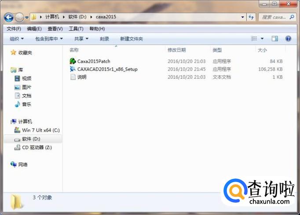This screenshot has width=300, height=215.
Task: Select 计算机 in the address breadcrumb
Action: coord(52,17)
